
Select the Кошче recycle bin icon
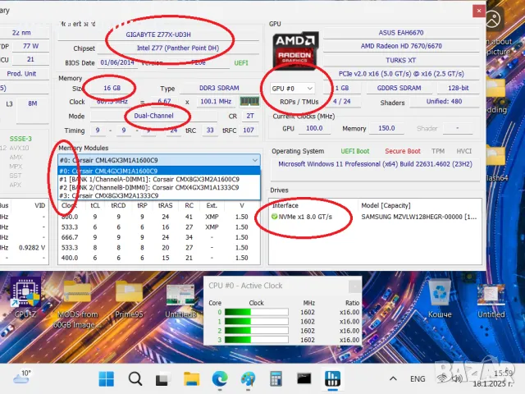pyautogui.click(x=440, y=299)
